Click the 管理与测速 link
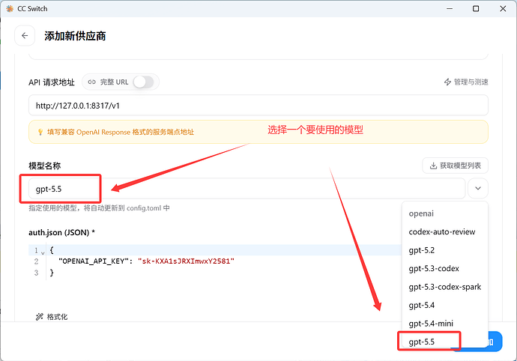 click(466, 82)
